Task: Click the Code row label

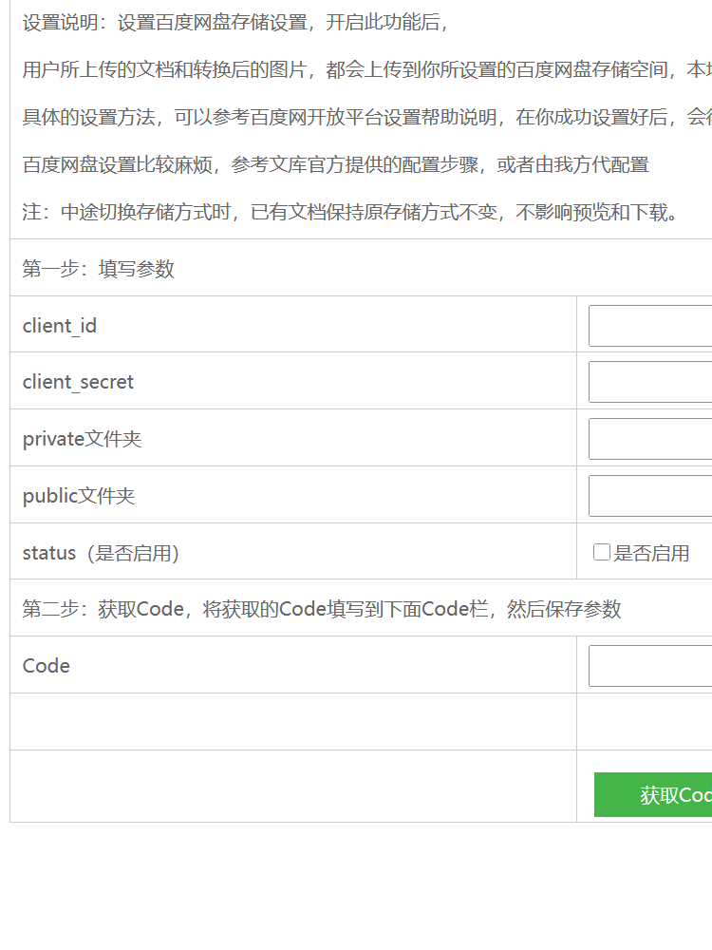Action: 47,666
